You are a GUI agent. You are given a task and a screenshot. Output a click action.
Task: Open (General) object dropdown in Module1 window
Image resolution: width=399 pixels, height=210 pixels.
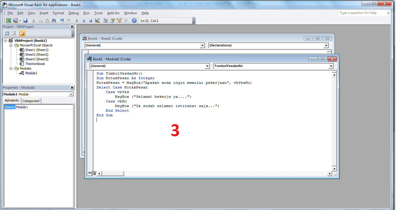207,66
